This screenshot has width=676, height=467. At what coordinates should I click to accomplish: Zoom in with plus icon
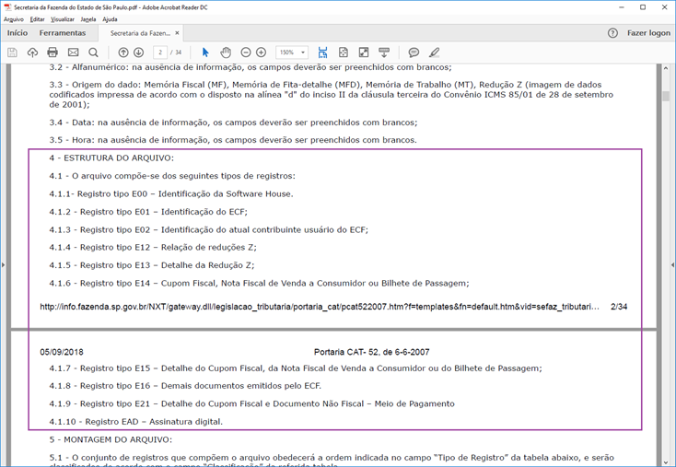pos(262,53)
